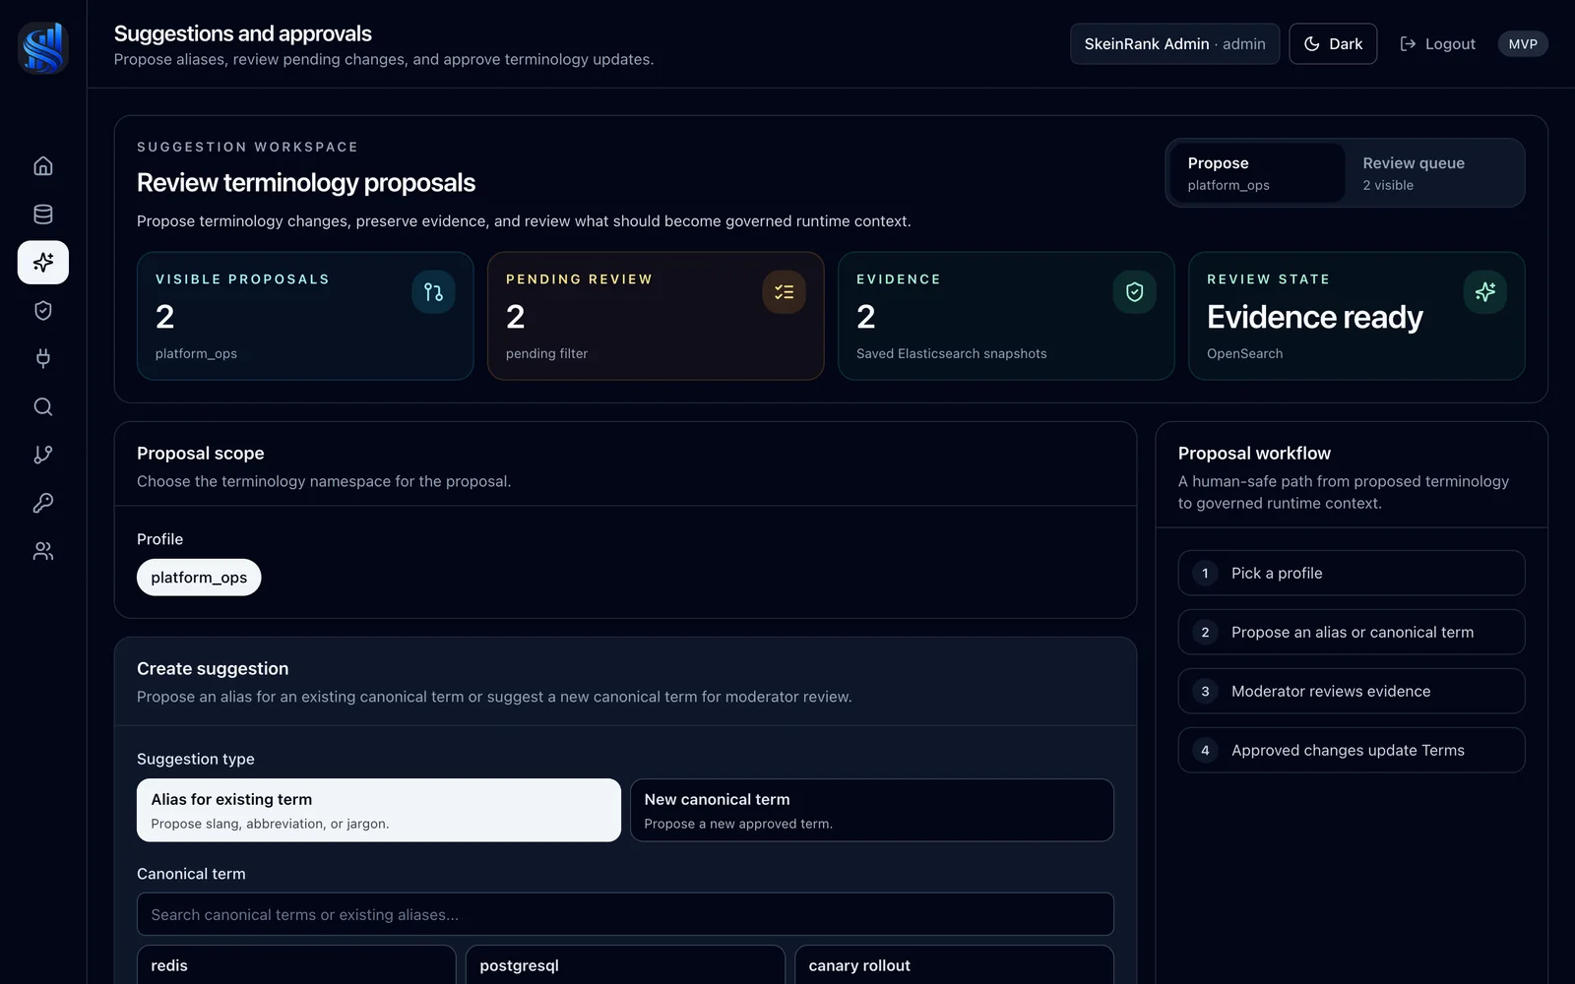The height and width of the screenshot is (984, 1575).
Task: Click the Create suggestion heading
Action: tap(213, 668)
